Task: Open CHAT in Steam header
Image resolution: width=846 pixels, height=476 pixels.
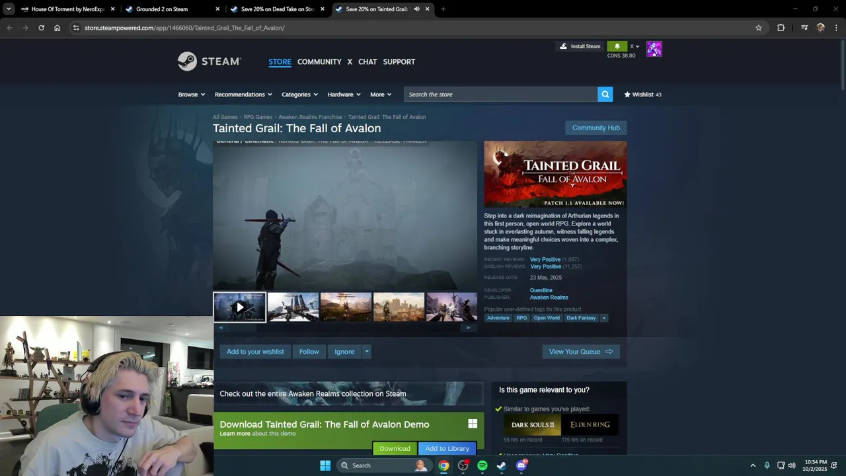Action: point(367,61)
